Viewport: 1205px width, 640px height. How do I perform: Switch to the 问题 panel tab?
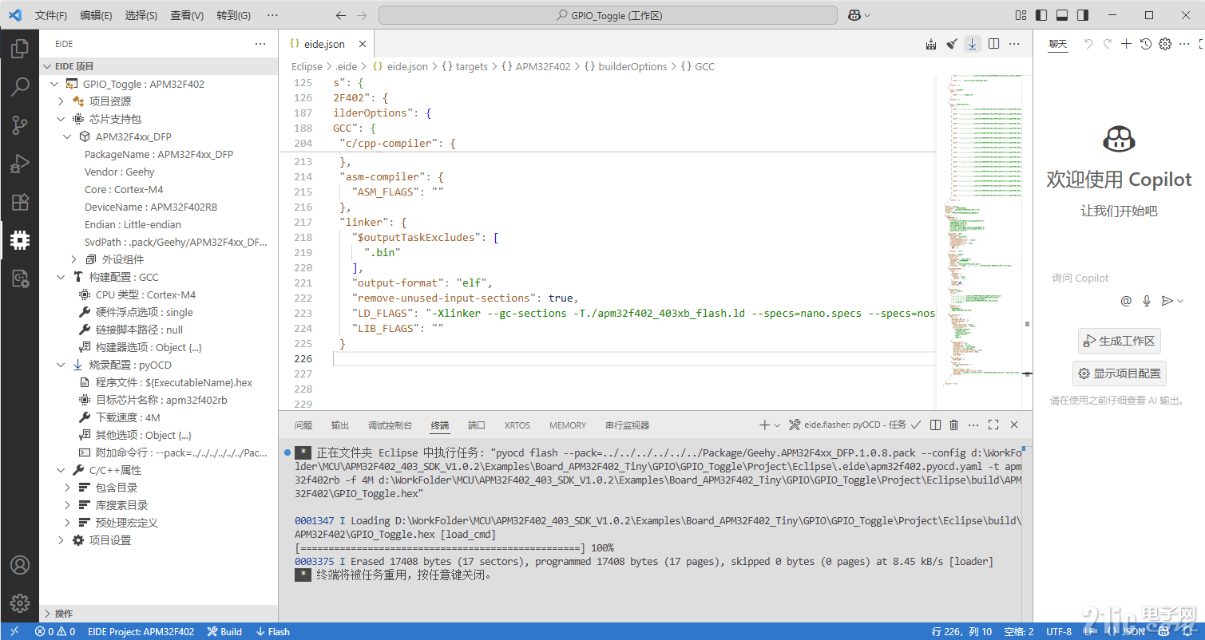coord(303,425)
